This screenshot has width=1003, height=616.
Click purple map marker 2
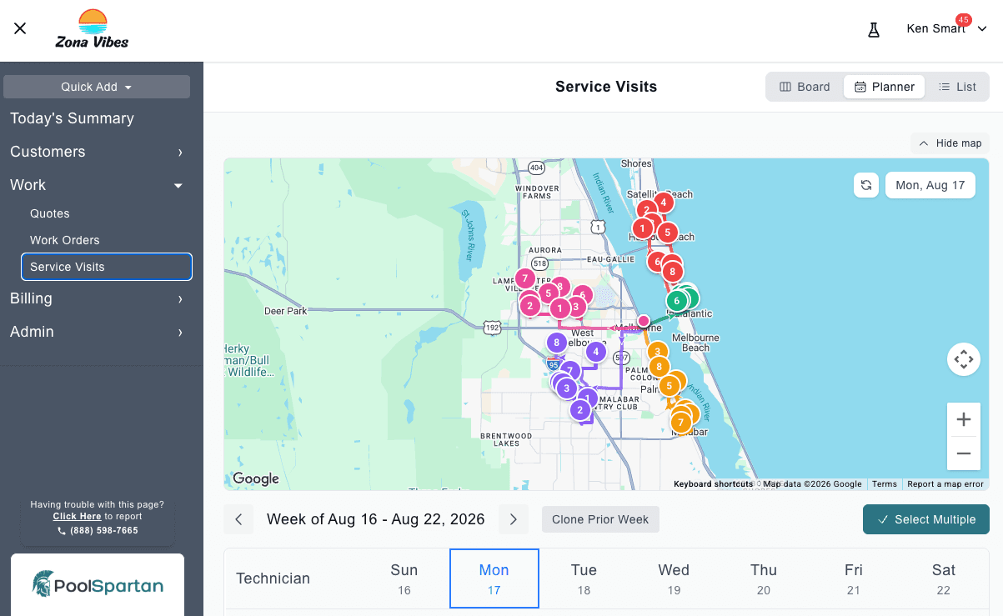coord(580,410)
